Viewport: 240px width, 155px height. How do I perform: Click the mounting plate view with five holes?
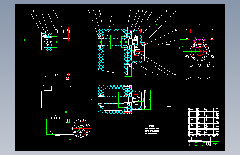tap(57, 77)
